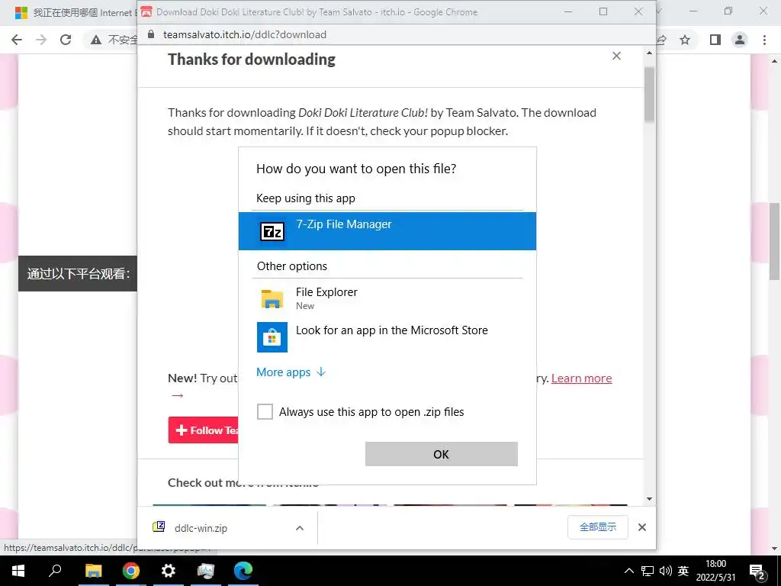Dismiss the downloads bar with X
Image resolution: width=781 pixels, height=586 pixels.
click(x=642, y=527)
